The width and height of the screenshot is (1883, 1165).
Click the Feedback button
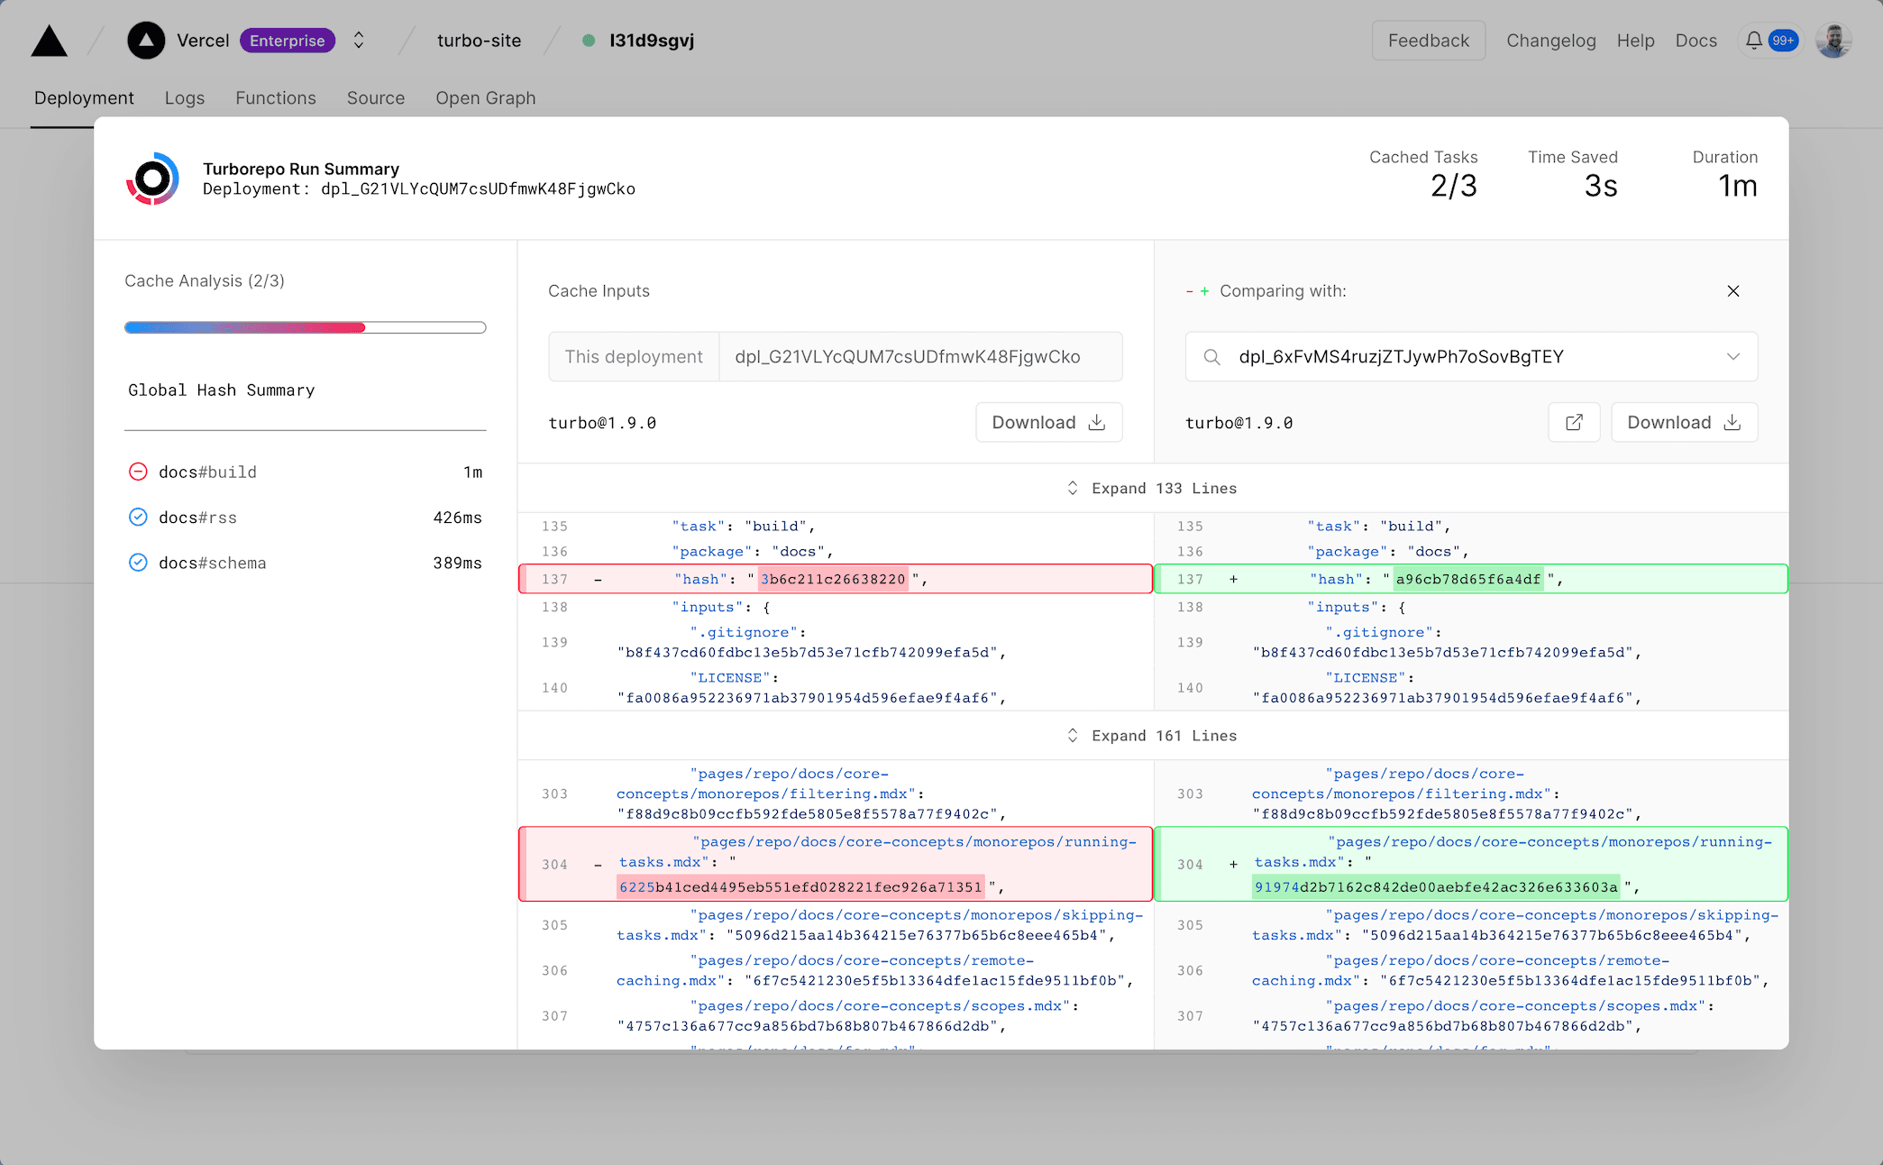pyautogui.click(x=1428, y=41)
